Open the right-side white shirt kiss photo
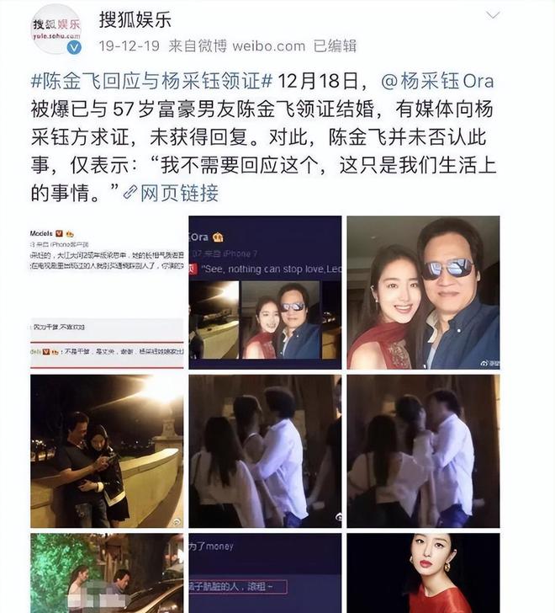This screenshot has width=555, height=613. pyautogui.click(x=424, y=451)
